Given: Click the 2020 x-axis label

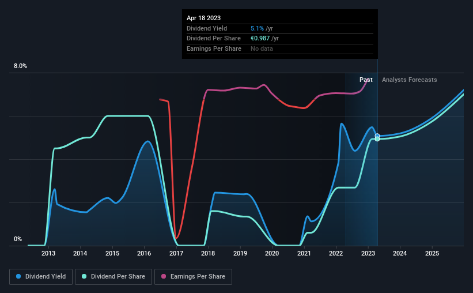Looking at the screenshot, I should pos(272,253).
